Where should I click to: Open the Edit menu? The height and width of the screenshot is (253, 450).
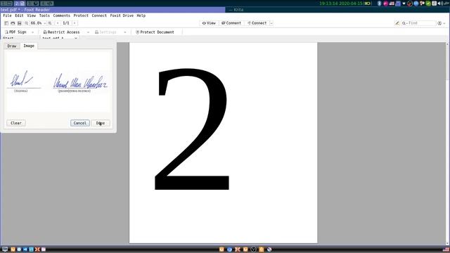[x=19, y=15]
